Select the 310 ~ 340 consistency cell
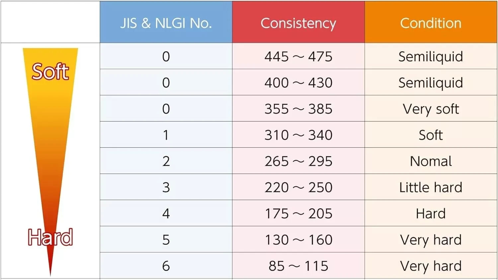Screen dimensions: 498x280 pyautogui.click(x=298, y=135)
